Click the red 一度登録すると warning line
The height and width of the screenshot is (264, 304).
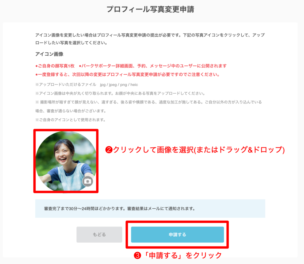tap(127, 75)
